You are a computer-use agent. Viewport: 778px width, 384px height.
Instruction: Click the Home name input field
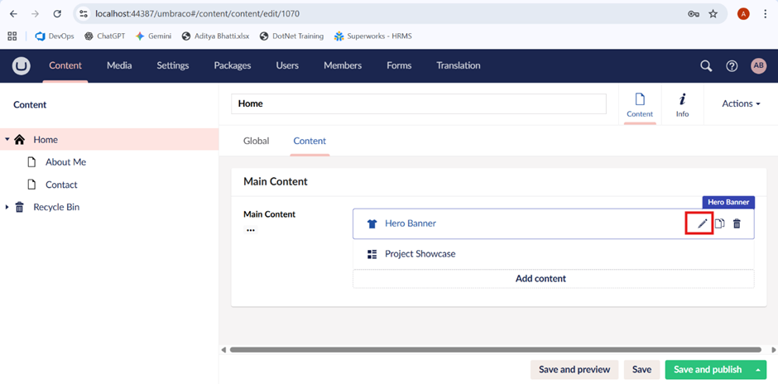tap(418, 103)
